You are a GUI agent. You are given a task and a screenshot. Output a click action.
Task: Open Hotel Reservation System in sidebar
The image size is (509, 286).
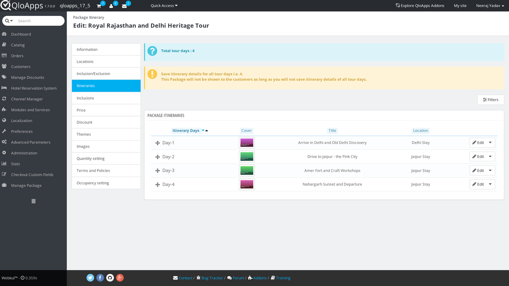[x=33, y=88]
